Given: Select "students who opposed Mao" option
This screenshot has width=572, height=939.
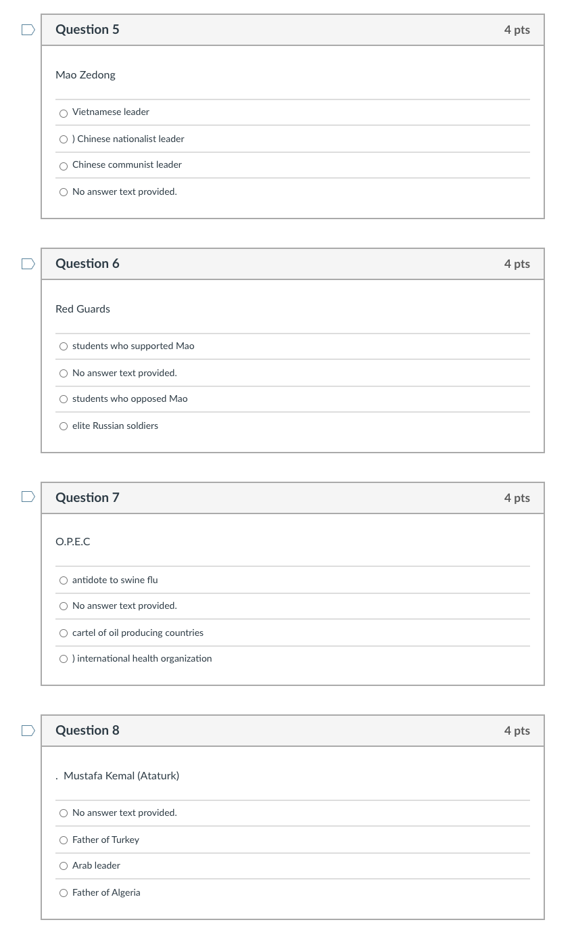Looking at the screenshot, I should [64, 399].
